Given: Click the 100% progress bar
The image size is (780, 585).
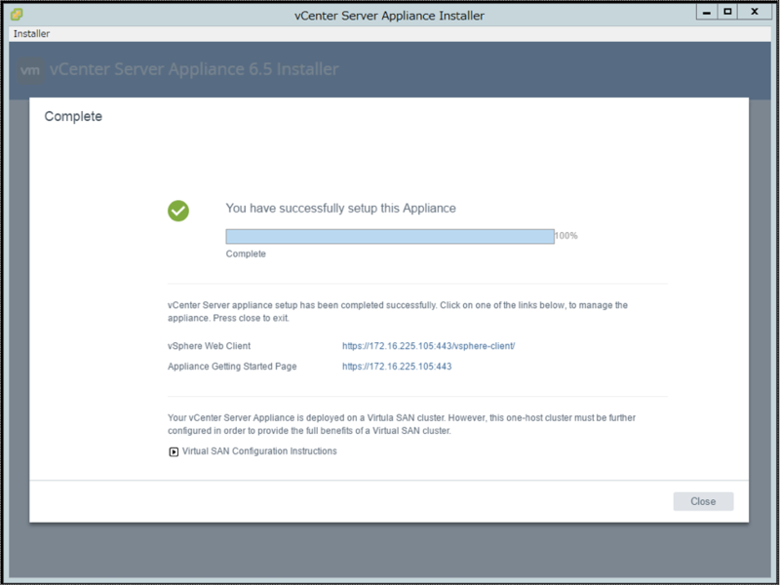Looking at the screenshot, I should coord(390,236).
